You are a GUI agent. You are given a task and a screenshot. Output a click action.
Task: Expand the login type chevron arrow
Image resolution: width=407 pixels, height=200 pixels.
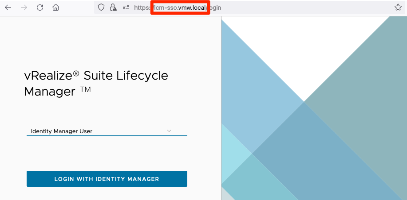coord(169,131)
